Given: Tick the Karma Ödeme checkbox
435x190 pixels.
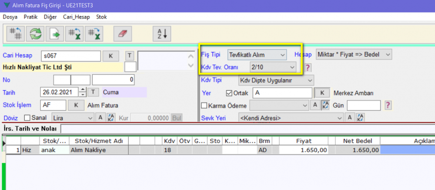Looking at the screenshot, I should (x=204, y=105).
